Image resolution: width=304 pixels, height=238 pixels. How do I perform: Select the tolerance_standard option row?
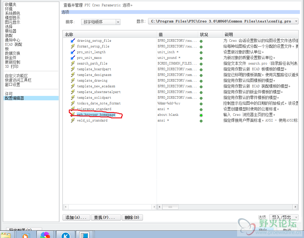point(94,109)
